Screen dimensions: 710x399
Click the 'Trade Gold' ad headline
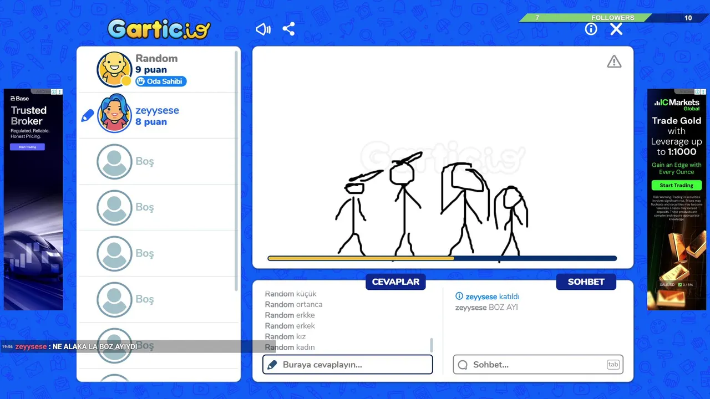tap(676, 120)
